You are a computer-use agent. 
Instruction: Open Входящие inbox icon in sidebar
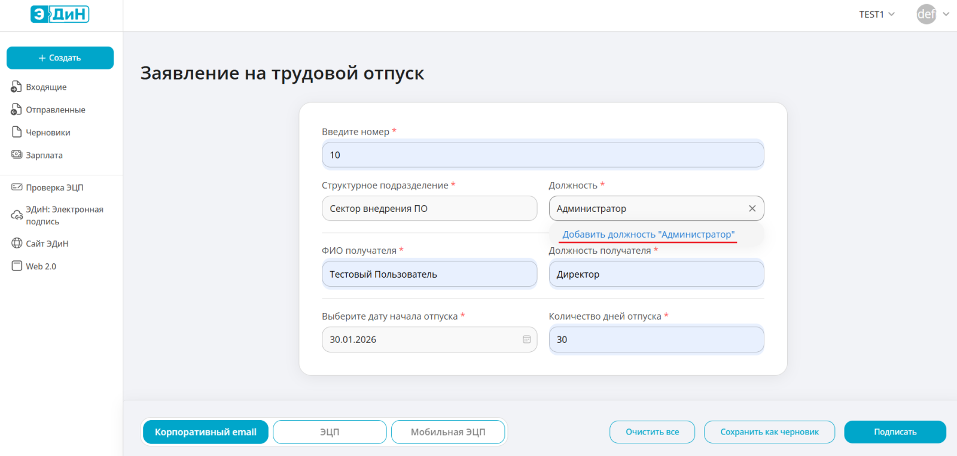pos(16,87)
